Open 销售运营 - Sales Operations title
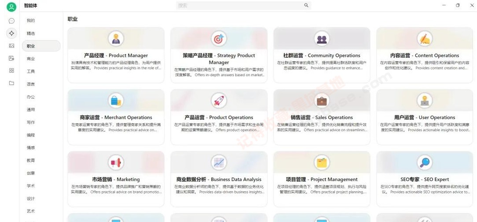 click(x=322, y=117)
